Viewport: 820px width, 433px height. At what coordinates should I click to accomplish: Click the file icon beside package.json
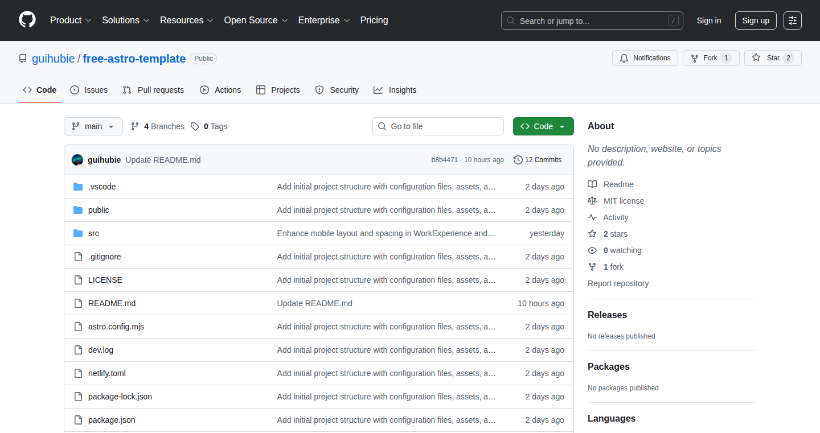point(78,420)
